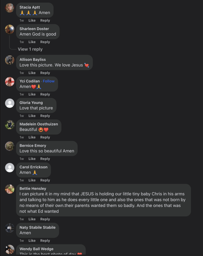Screen dimensions: 203x256
Task: Expand View 1 reply under Sharleen Doster
Action: pyautogui.click(x=30, y=49)
